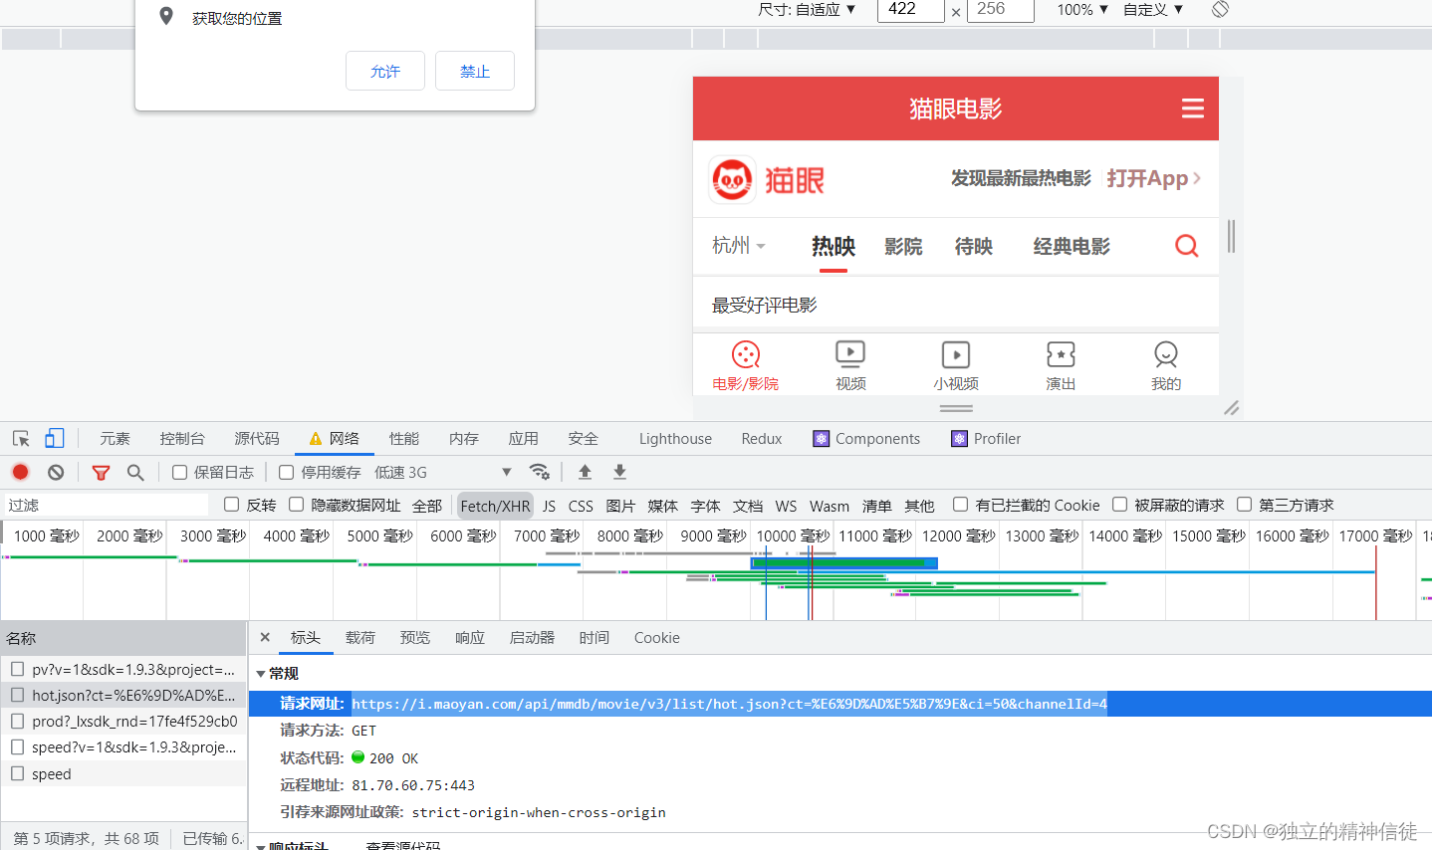Image resolution: width=1432 pixels, height=850 pixels.
Task: Click 允许 in location prompt
Action: tap(385, 71)
